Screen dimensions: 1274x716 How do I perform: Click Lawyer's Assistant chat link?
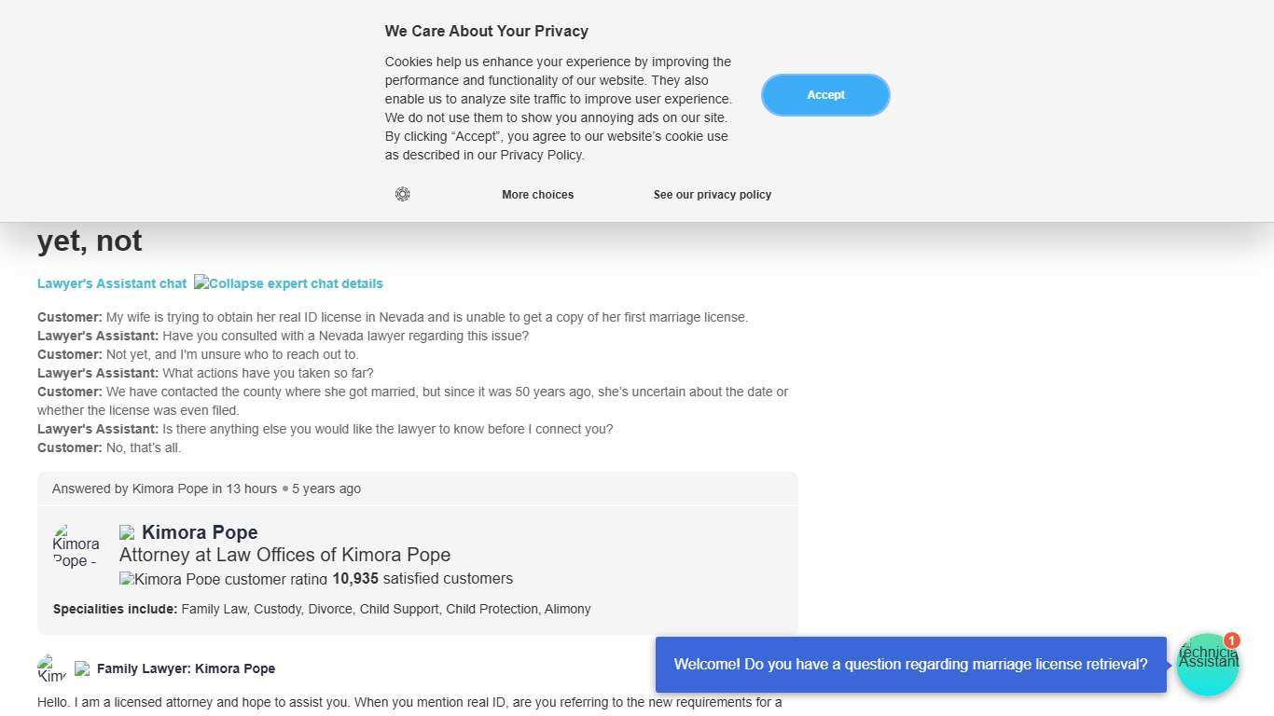[112, 283]
